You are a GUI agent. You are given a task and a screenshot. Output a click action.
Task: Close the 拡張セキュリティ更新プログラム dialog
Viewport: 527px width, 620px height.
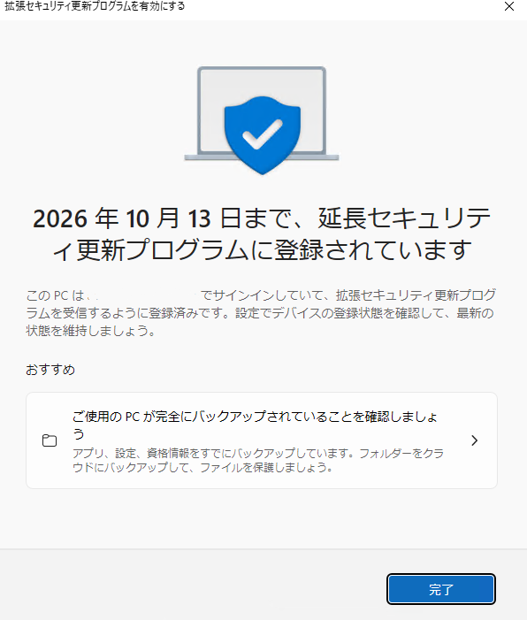tap(508, 6)
